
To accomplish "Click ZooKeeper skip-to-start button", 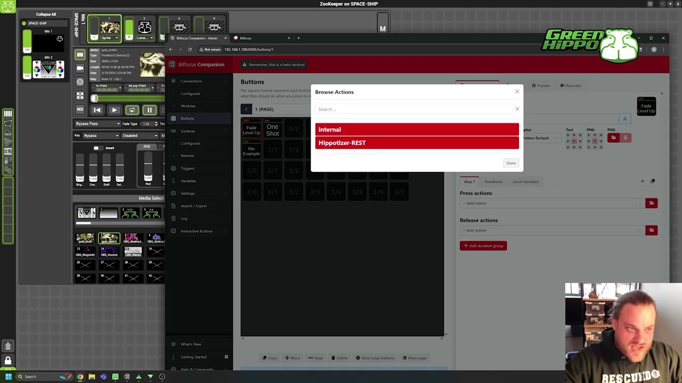I will (x=96, y=110).
